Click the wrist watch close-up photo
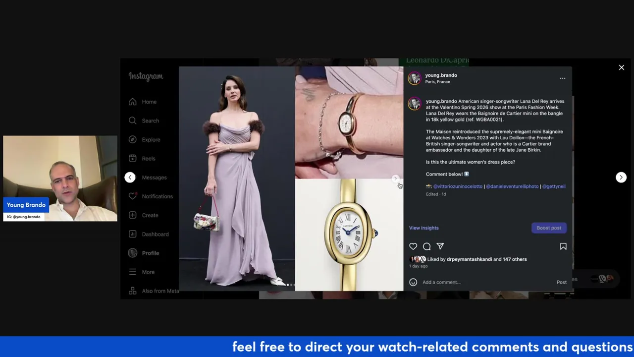This screenshot has height=357, width=634. click(x=349, y=122)
